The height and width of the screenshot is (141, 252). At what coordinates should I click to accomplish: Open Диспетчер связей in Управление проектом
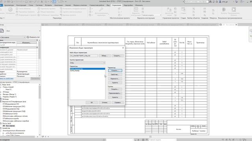pos(169,11)
